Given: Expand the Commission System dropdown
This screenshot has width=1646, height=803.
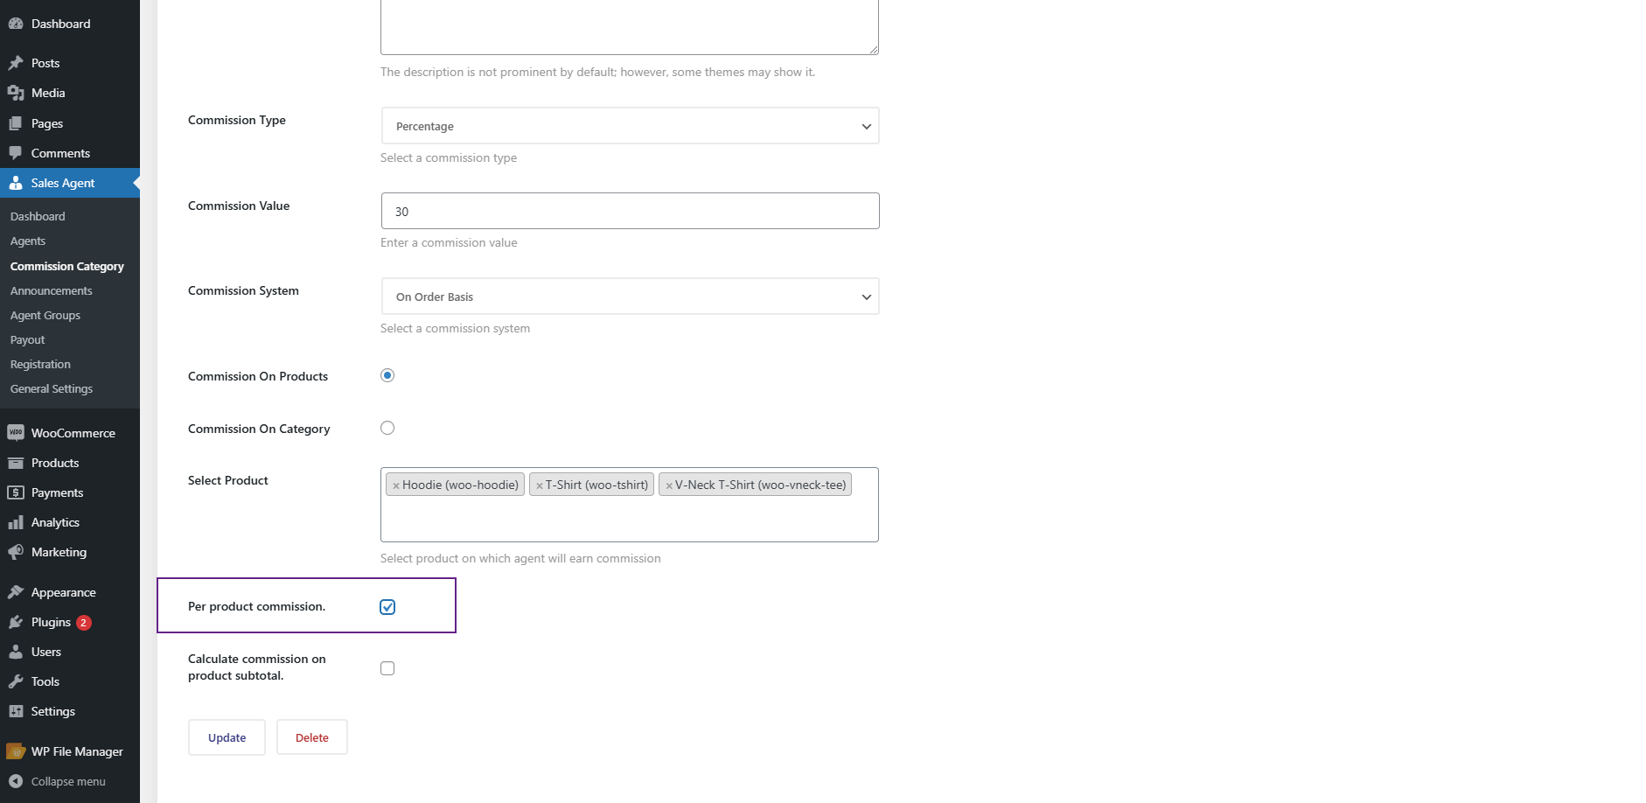Looking at the screenshot, I should click(630, 297).
